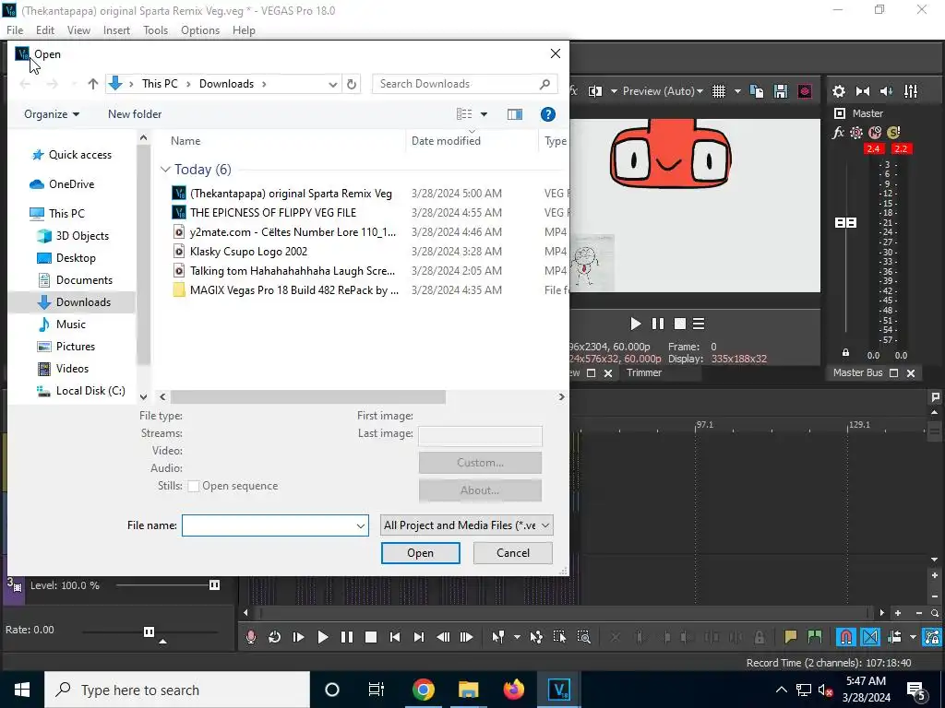Screen dimensions: 945x708
Task: Click Copy Snapshot to Clipboard icon
Action: click(757, 91)
